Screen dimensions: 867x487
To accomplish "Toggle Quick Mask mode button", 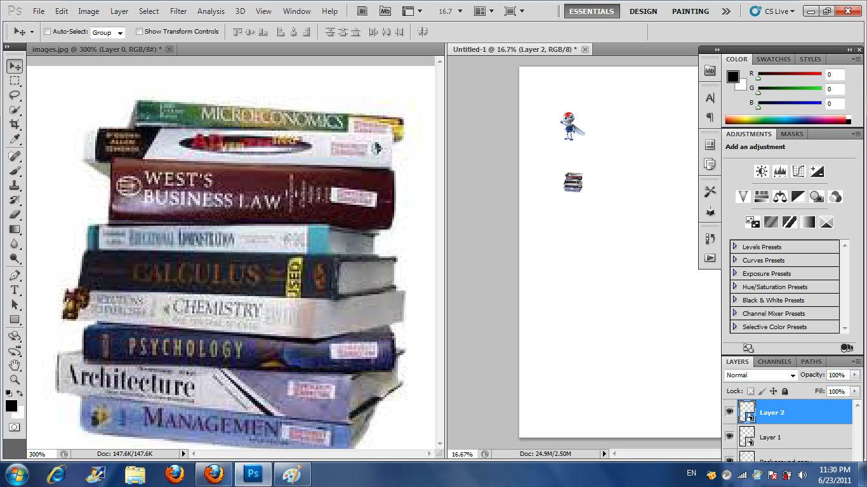I will click(15, 427).
